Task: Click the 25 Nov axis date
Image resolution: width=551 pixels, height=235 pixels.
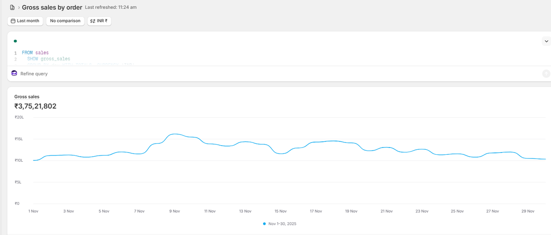Action: (457, 211)
